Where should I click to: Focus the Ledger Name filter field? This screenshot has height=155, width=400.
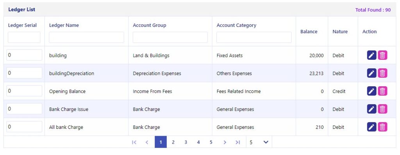click(86, 37)
